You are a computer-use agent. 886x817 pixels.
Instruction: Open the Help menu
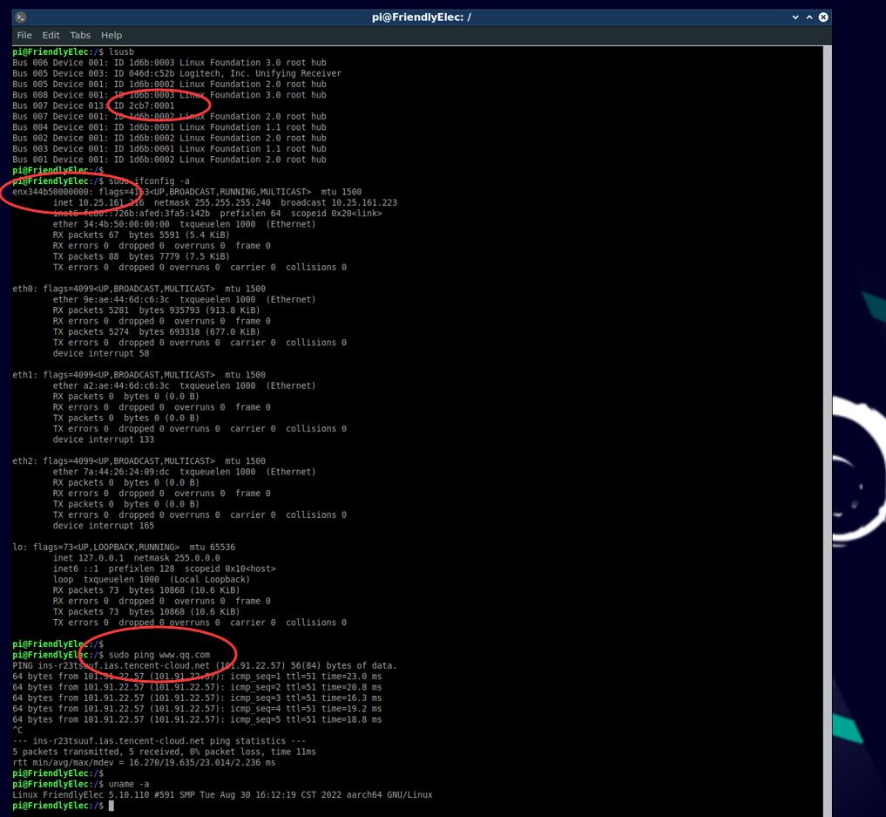coord(112,35)
